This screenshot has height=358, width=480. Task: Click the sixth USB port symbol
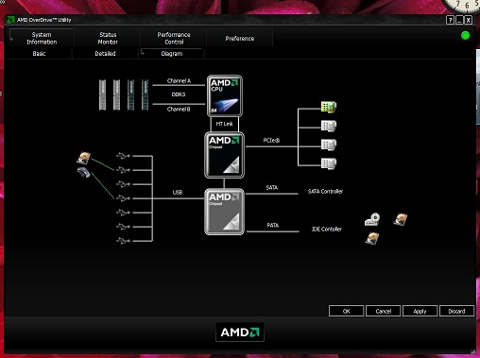coord(123,227)
